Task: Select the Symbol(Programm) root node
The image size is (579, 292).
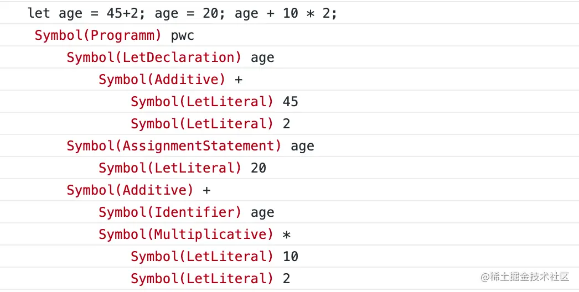Action: [98, 35]
